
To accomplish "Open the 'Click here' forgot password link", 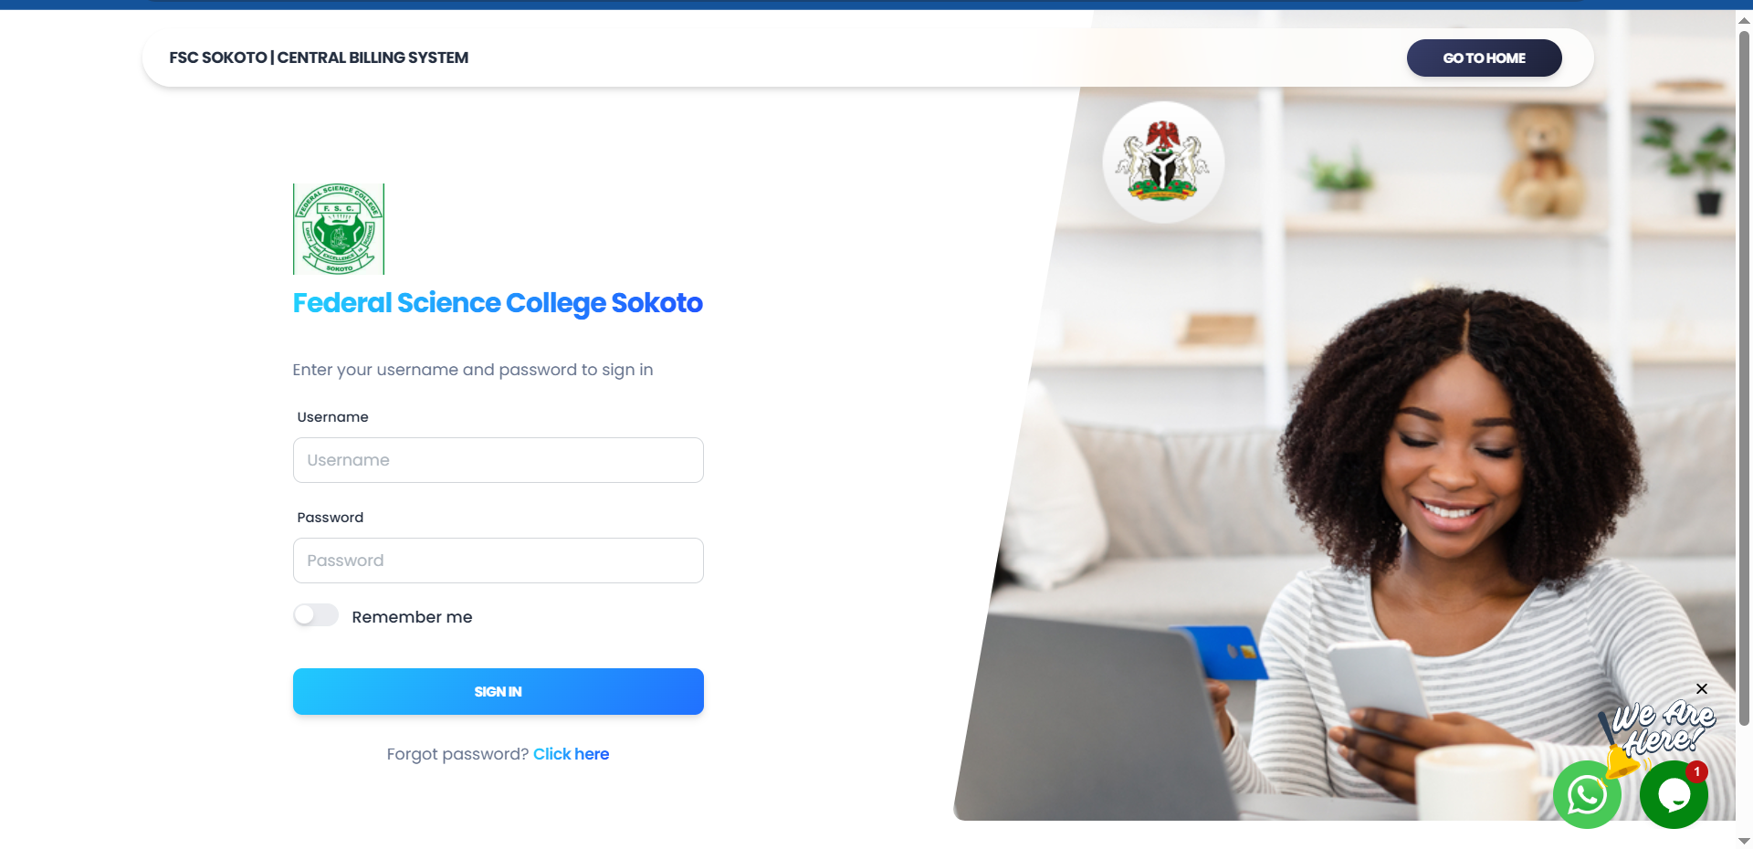I will click(x=571, y=754).
